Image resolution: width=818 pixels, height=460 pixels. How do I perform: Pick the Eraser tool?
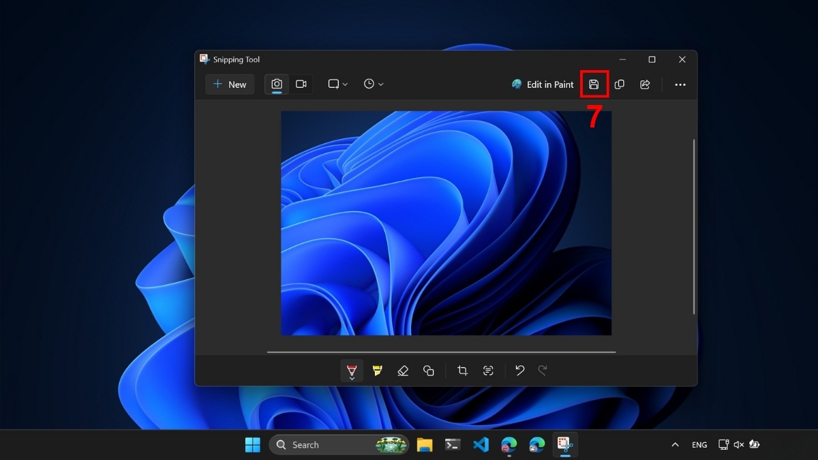(x=403, y=370)
